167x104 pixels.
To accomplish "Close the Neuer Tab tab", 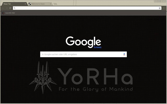I will pos(25,4).
